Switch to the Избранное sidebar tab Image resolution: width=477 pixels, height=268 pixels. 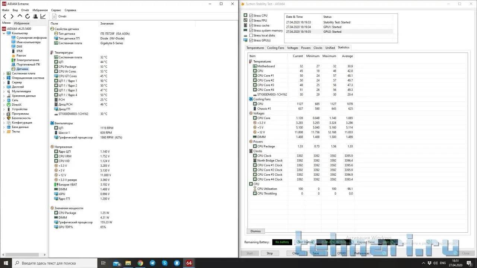22,23
